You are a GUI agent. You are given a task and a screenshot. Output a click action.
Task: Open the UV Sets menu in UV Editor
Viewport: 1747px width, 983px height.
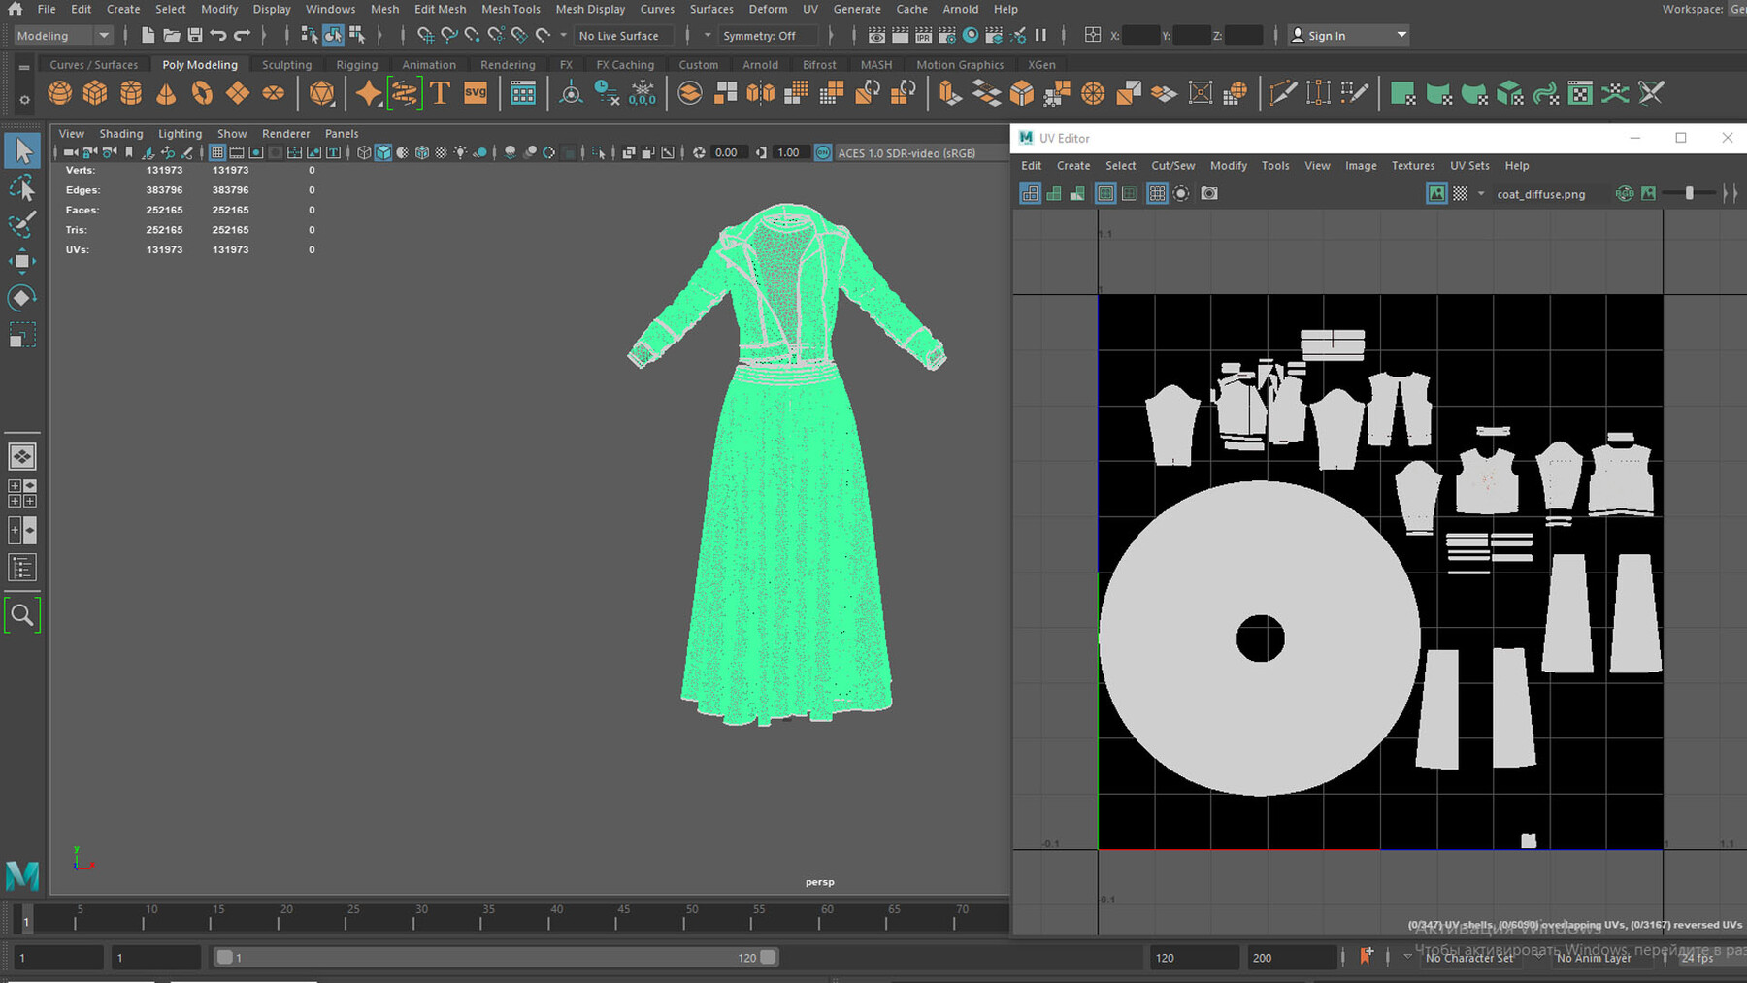(1469, 165)
